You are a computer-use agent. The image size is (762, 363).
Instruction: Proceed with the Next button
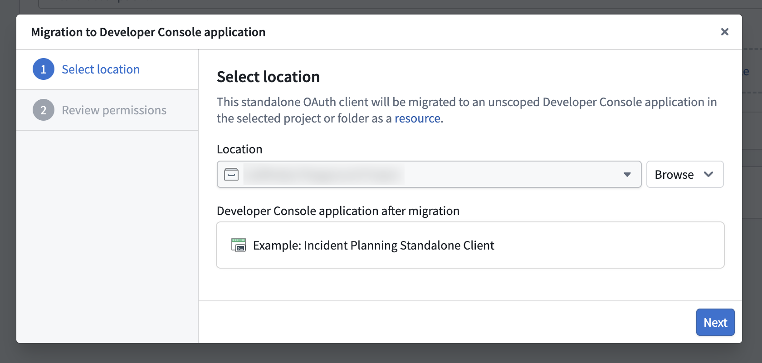coord(715,322)
